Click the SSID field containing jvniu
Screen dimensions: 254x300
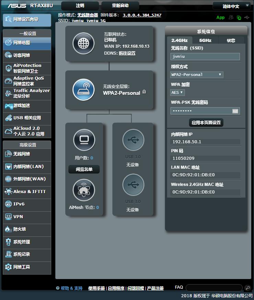point(205,57)
